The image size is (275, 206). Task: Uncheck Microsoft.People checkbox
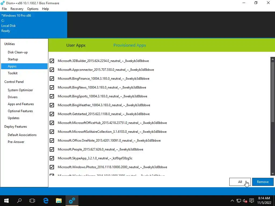coord(52,149)
